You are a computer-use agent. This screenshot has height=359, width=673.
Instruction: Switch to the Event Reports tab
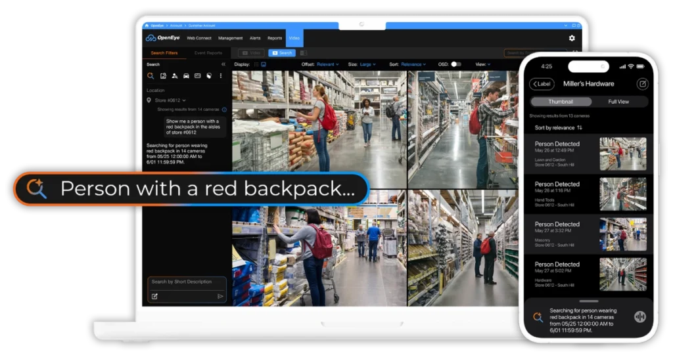(x=208, y=53)
